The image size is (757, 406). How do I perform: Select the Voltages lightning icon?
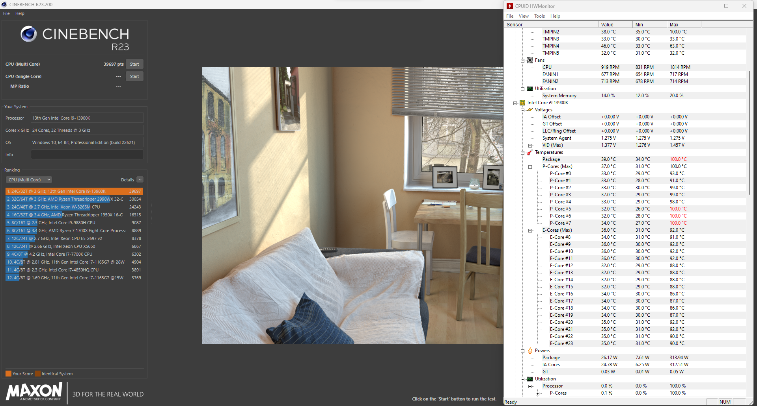coord(530,110)
